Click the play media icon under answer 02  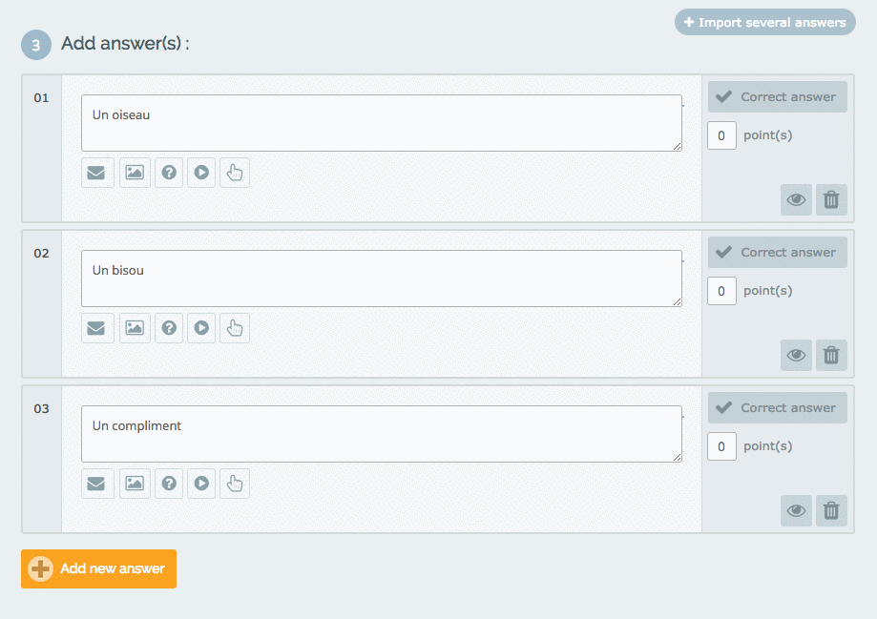[x=201, y=328]
